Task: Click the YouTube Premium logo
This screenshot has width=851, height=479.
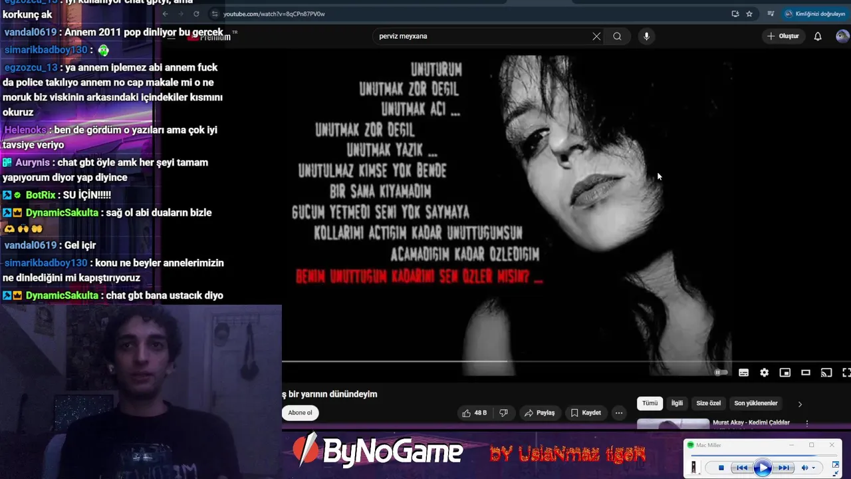Action: click(x=211, y=37)
